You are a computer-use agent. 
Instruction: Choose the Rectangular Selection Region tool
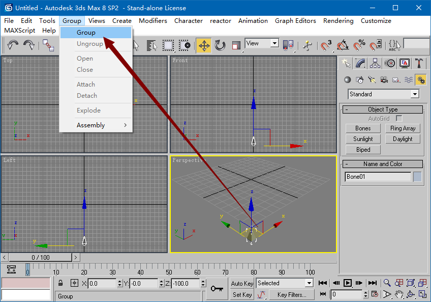[x=168, y=45]
